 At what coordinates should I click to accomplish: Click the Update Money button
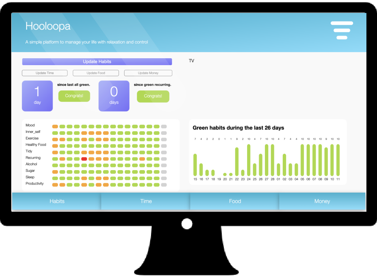pos(148,73)
